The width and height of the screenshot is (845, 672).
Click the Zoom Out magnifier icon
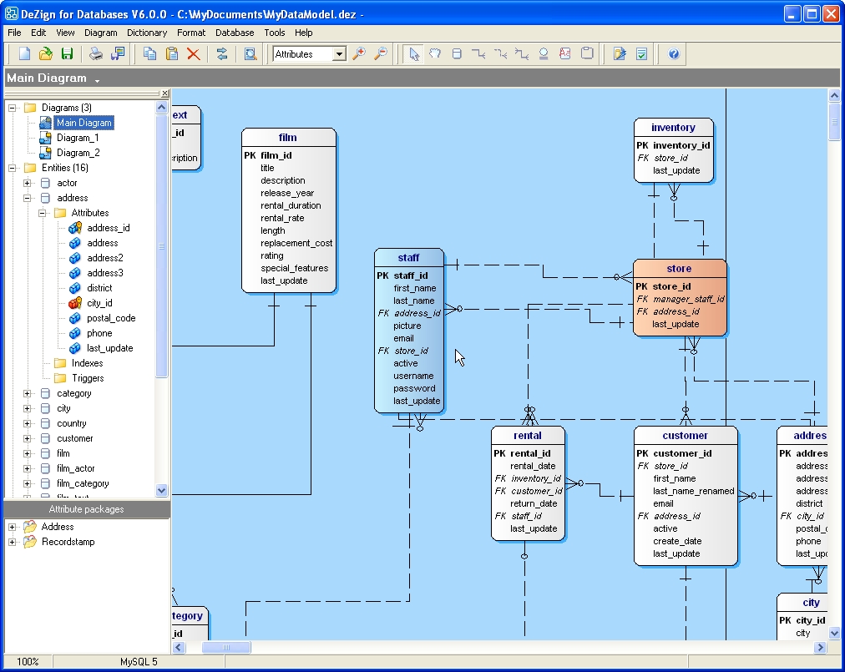point(381,54)
